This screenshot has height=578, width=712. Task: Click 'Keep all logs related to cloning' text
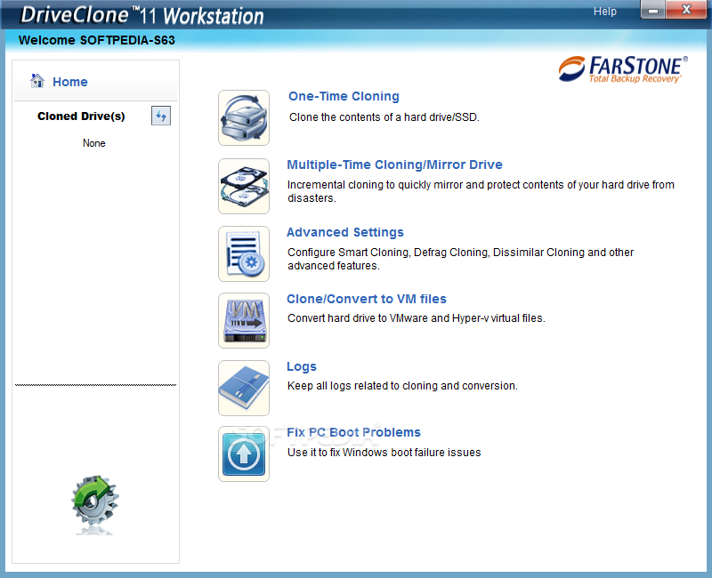[402, 386]
